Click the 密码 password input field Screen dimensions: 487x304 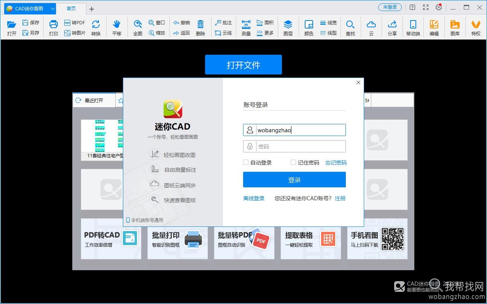[294, 146]
